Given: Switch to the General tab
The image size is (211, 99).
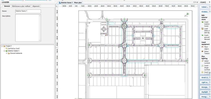Looking at the screenshot, I should tap(7, 6).
